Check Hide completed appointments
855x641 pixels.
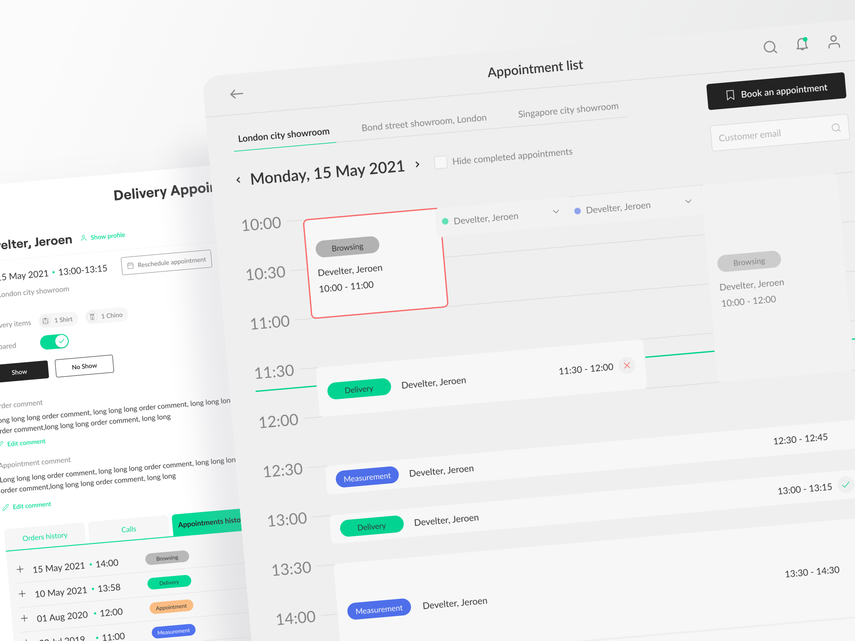pyautogui.click(x=440, y=162)
